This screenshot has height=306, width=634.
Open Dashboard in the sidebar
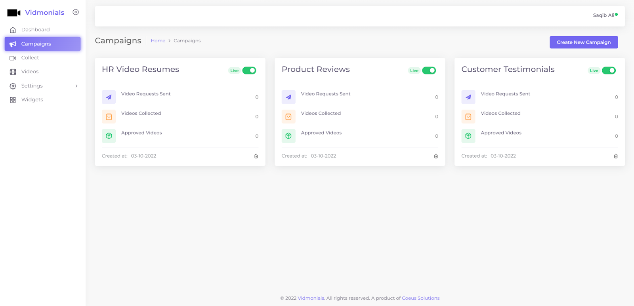35,30
